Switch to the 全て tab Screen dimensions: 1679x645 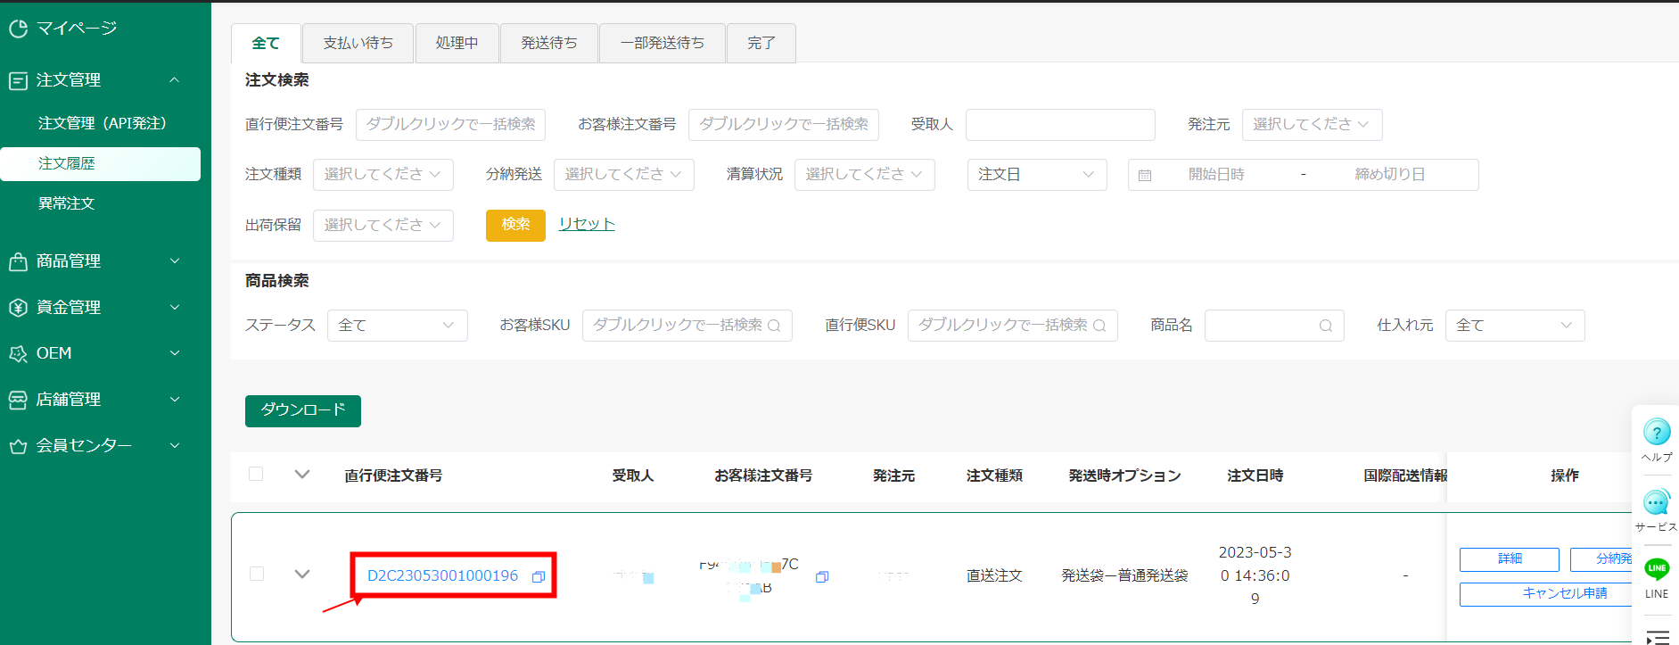pyautogui.click(x=266, y=43)
